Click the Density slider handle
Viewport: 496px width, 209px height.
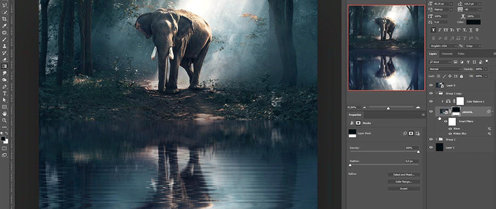(x=418, y=152)
